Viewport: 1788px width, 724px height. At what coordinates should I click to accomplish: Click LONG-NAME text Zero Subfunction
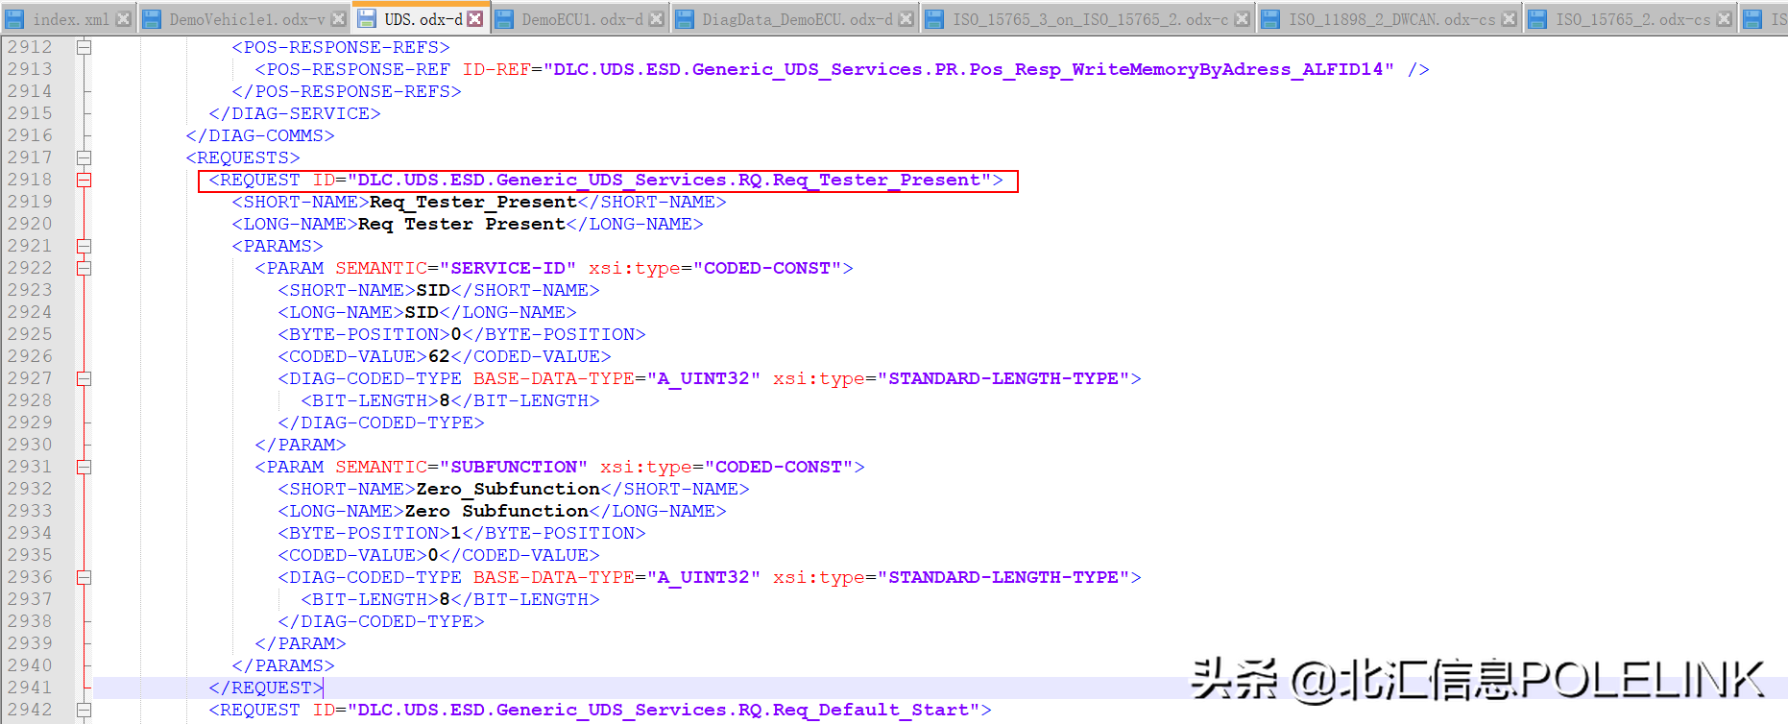tap(496, 511)
